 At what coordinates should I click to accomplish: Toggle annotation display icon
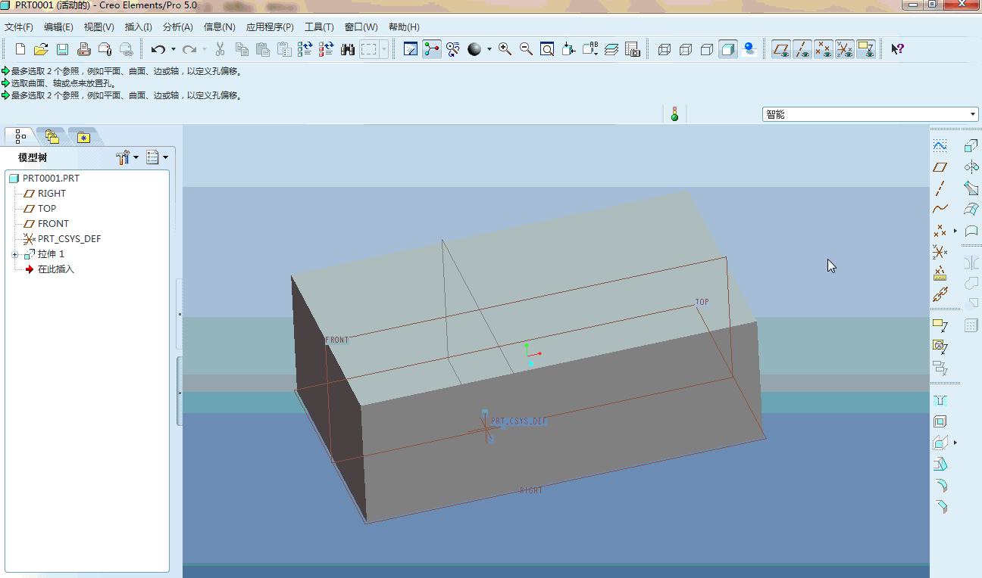866,49
